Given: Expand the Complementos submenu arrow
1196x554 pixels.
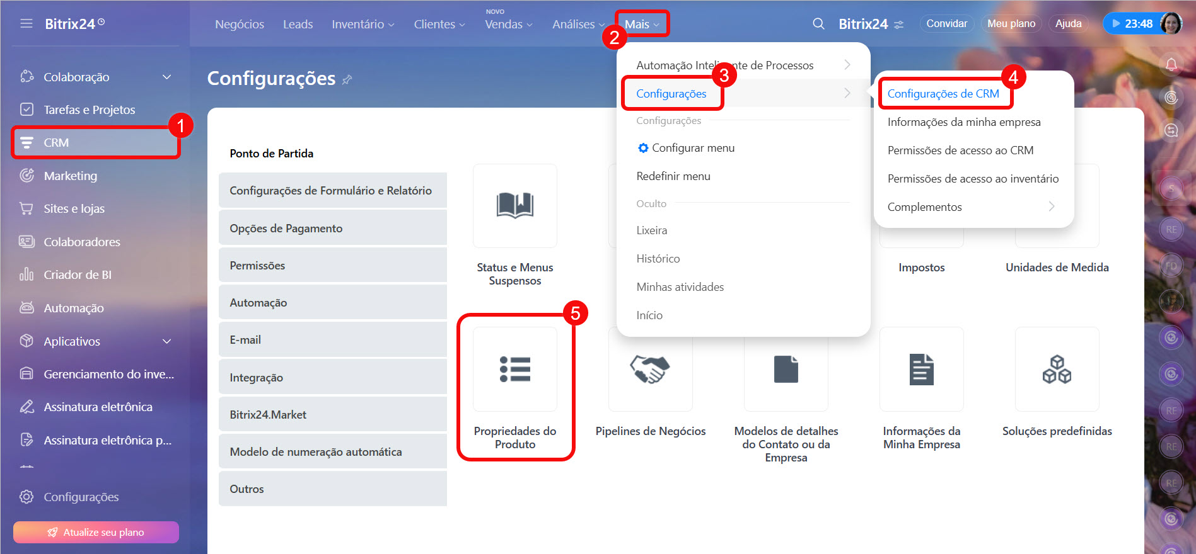Looking at the screenshot, I should 1051,206.
